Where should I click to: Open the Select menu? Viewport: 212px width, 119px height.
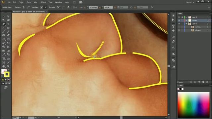coord(36,2)
